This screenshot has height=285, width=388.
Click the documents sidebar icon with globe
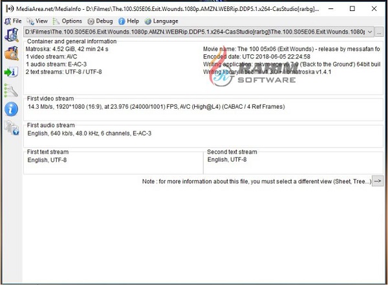pyautogui.click(x=12, y=128)
